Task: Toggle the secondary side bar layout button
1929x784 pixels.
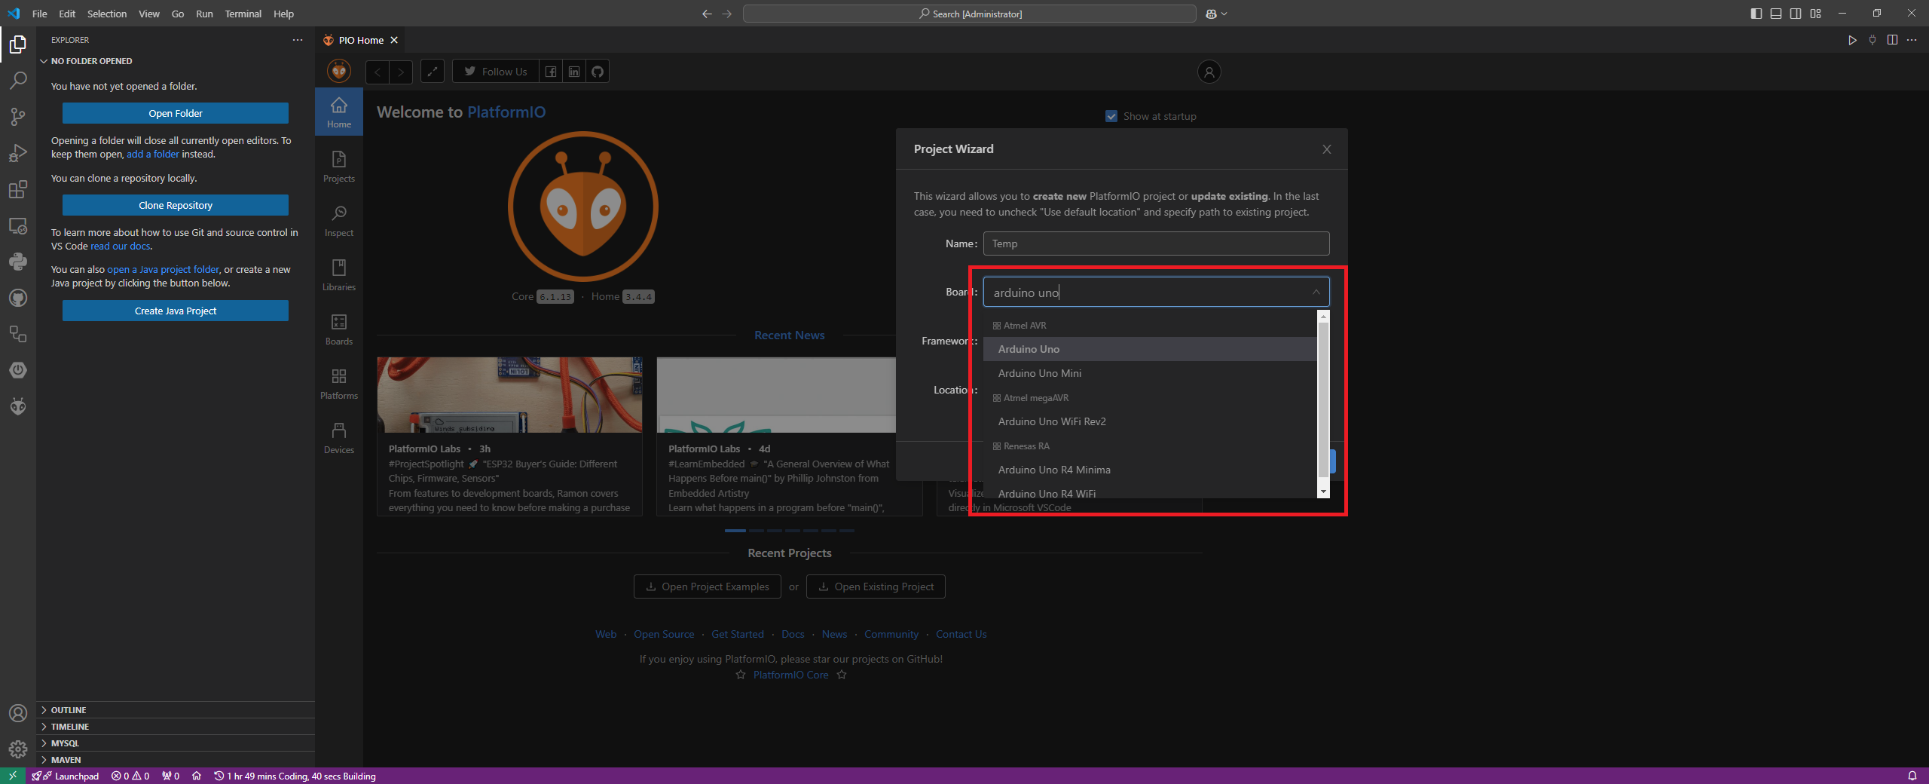Action: tap(1796, 14)
